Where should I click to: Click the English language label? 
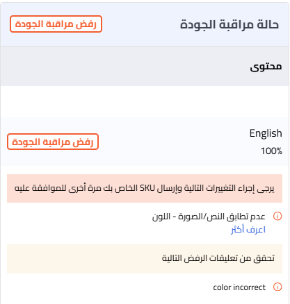[x=266, y=133]
